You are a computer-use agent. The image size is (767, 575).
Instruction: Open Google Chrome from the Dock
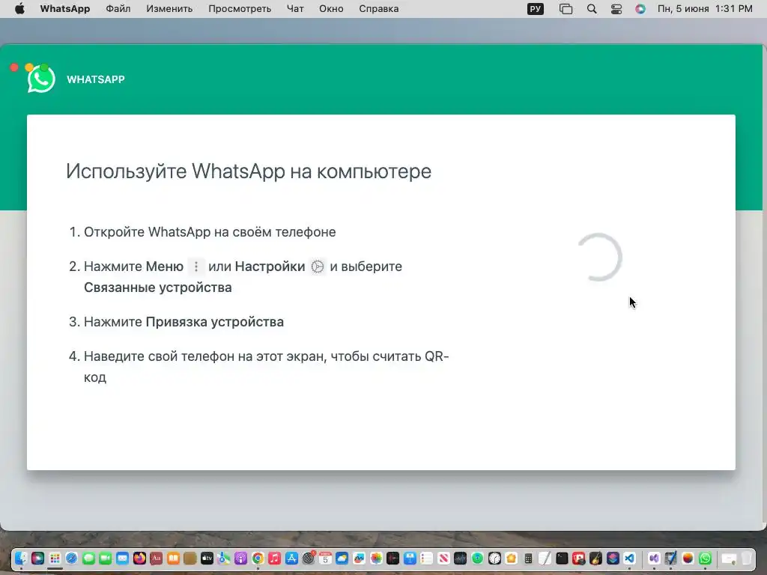(258, 558)
